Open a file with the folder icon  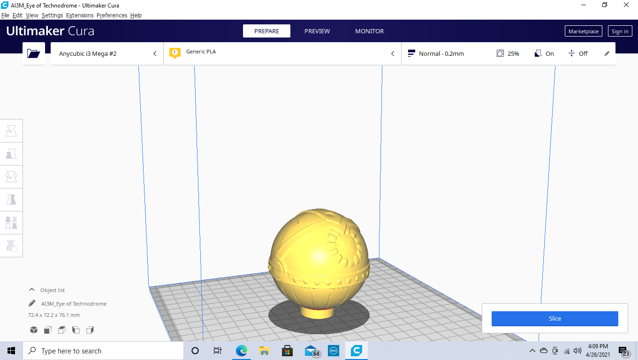tap(34, 53)
